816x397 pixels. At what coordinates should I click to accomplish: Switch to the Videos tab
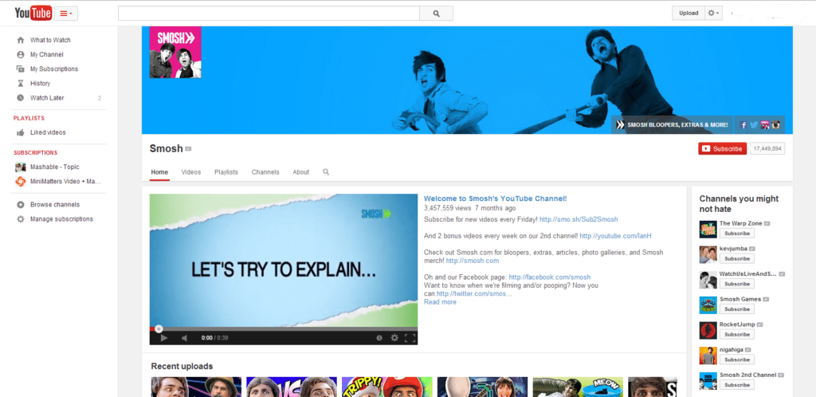pos(191,172)
